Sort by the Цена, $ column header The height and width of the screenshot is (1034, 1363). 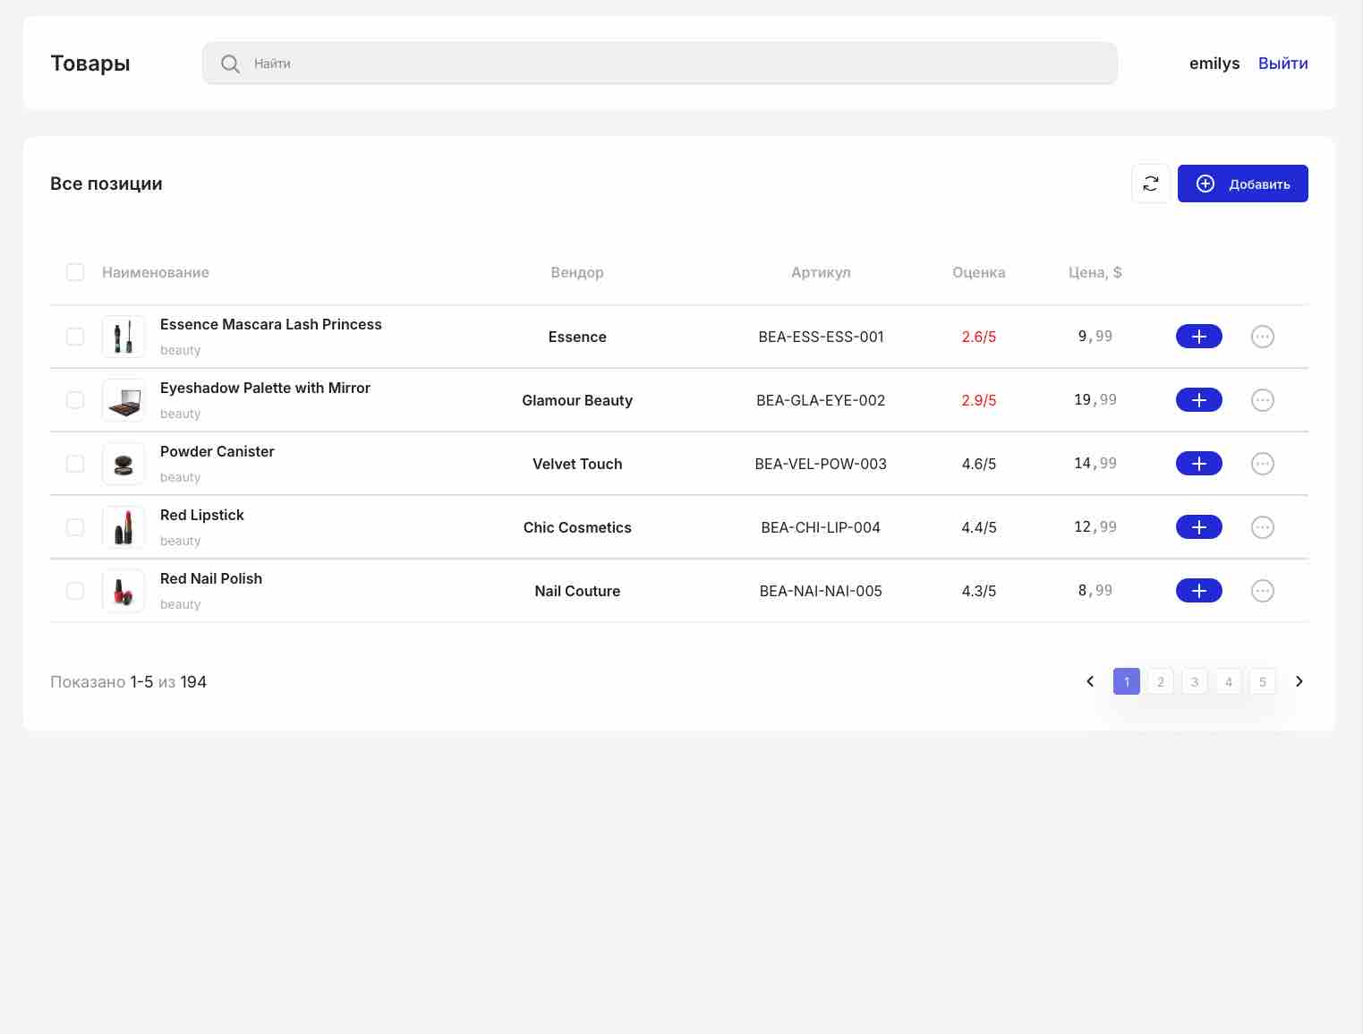point(1095,272)
